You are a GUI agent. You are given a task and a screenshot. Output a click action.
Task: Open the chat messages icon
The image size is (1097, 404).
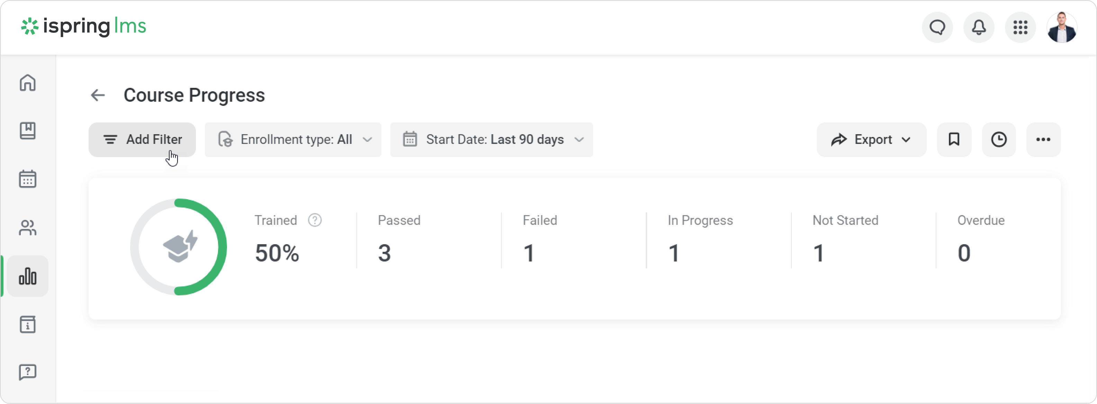pos(937,28)
